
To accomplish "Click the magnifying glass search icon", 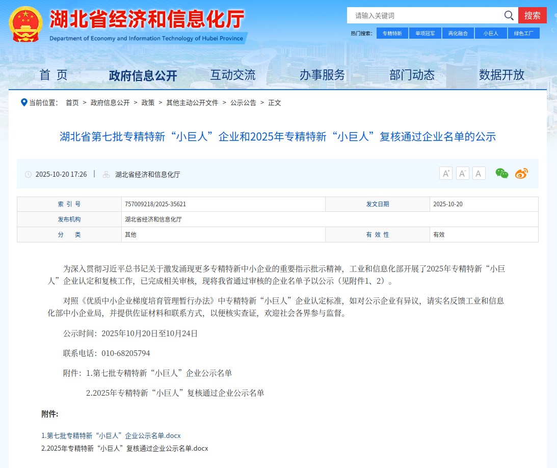I will (509, 15).
